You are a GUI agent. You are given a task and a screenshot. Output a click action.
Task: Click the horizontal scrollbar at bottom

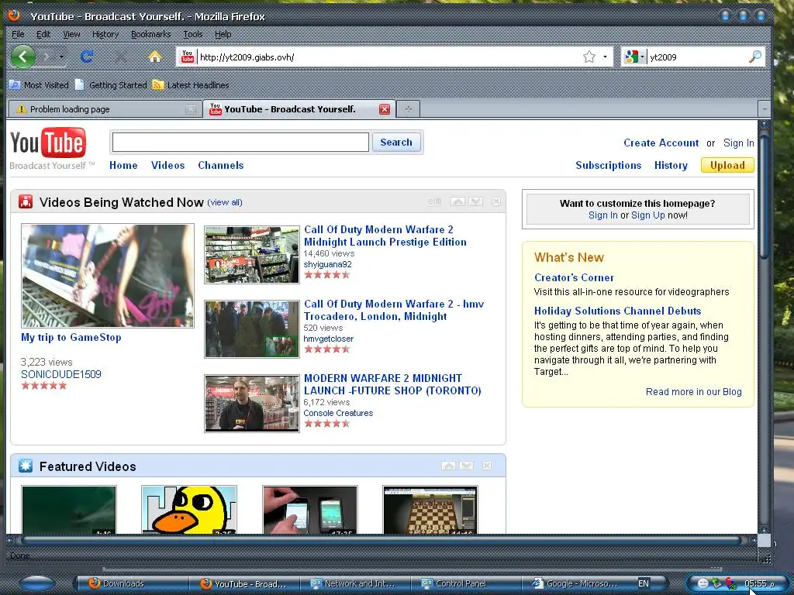(381, 540)
